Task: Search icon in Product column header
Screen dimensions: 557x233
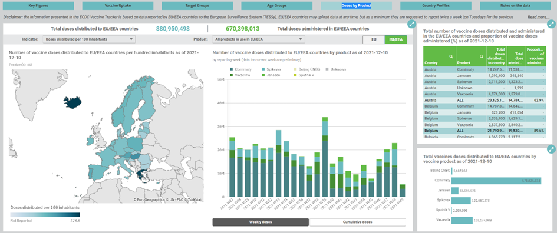Action: pyautogui.click(x=482, y=56)
